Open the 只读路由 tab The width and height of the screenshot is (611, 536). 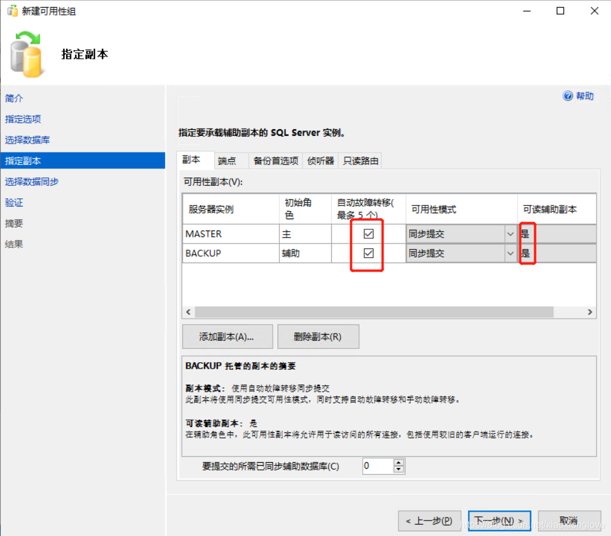360,161
